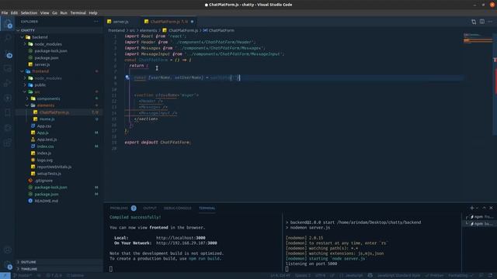Click the UTF-8 encoding status item
The image size is (497, 279).
(320, 276)
